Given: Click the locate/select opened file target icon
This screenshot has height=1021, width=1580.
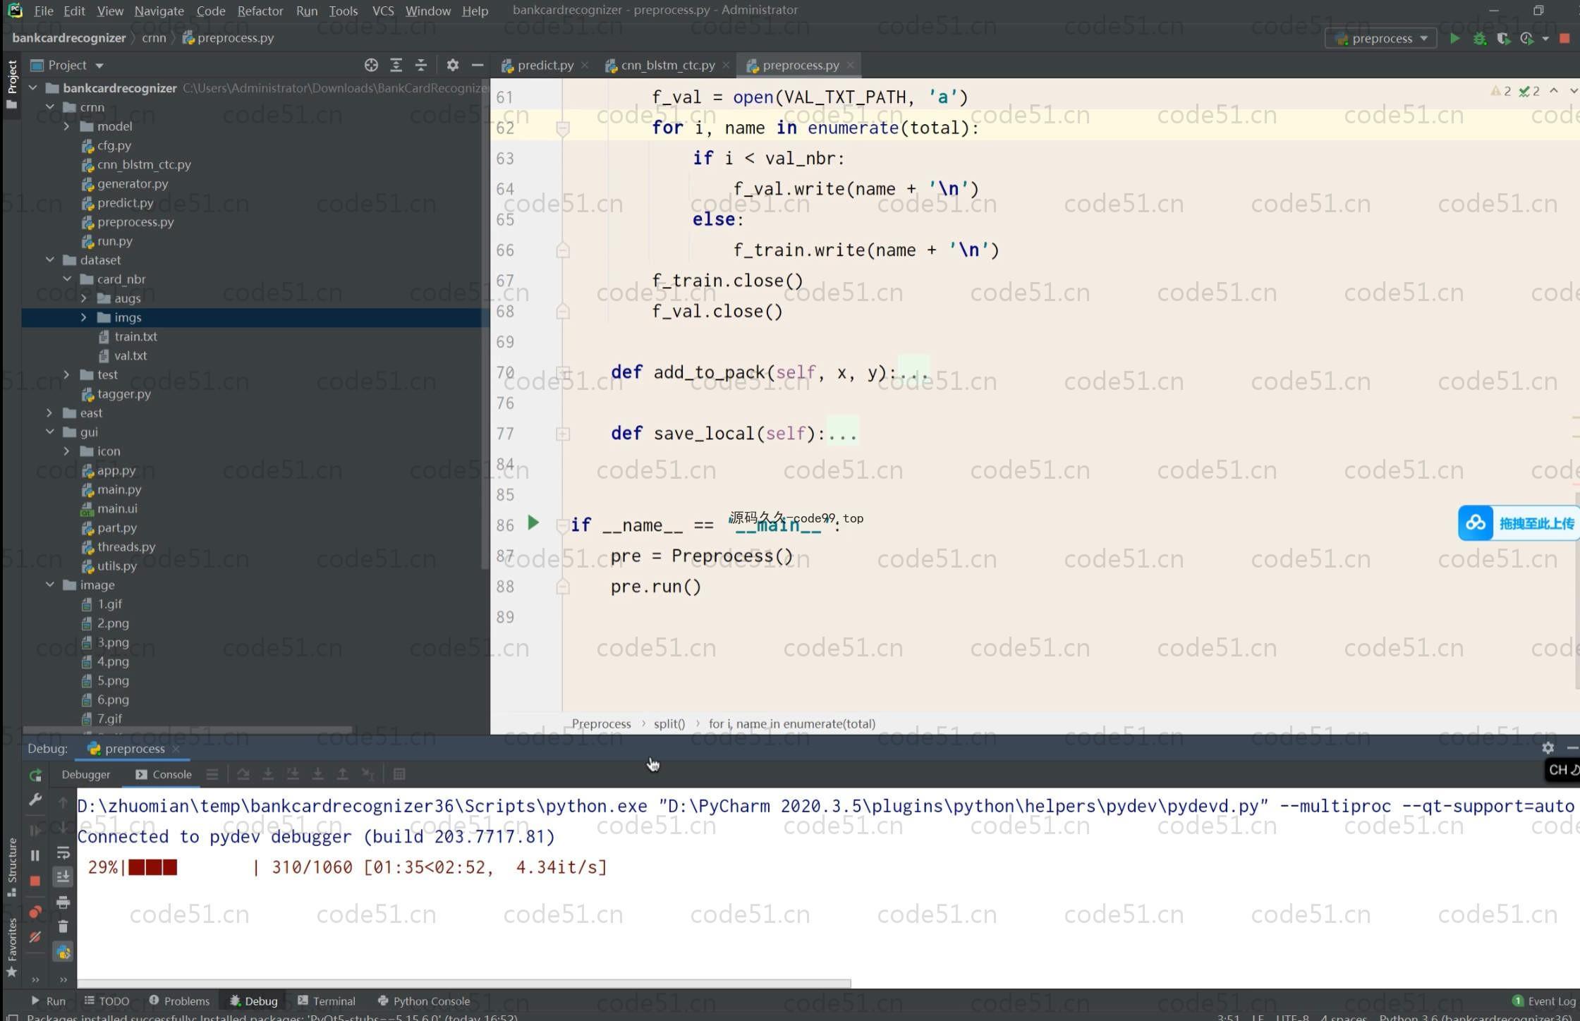Looking at the screenshot, I should [371, 65].
